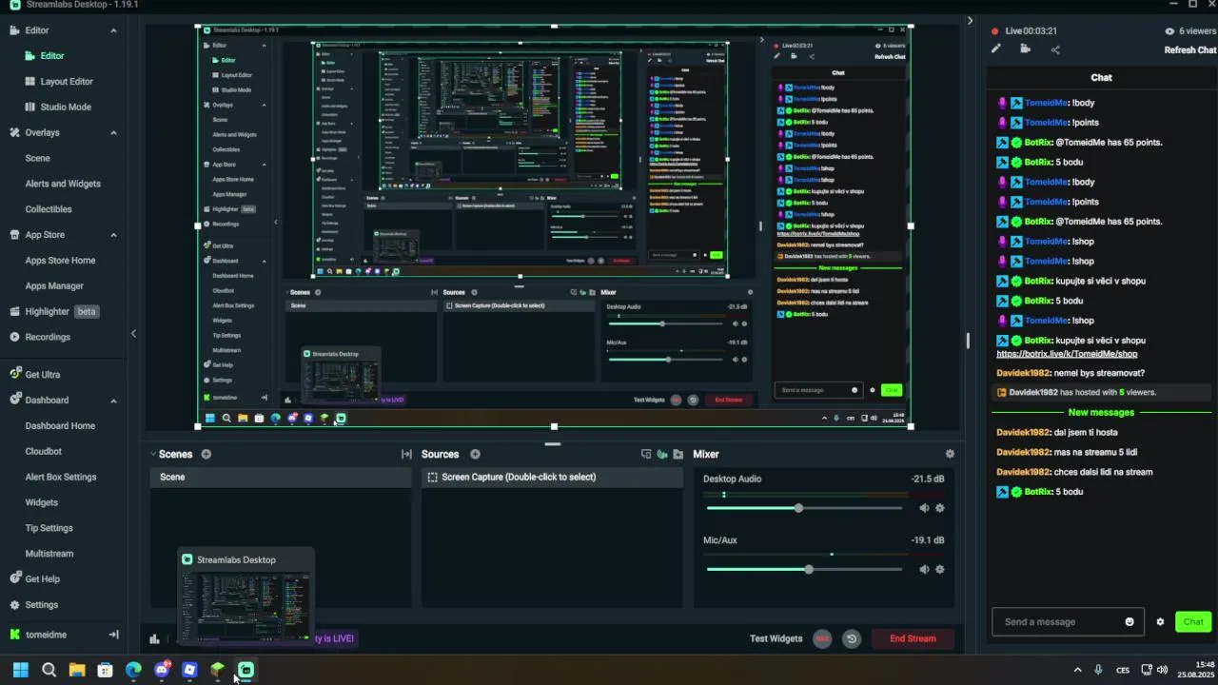
Task: Open Alerts and Widgets
Action: tap(63, 184)
